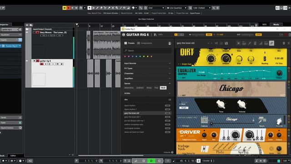Toggle AQ button in transport bar
291x164 pixels.
pos(30,161)
